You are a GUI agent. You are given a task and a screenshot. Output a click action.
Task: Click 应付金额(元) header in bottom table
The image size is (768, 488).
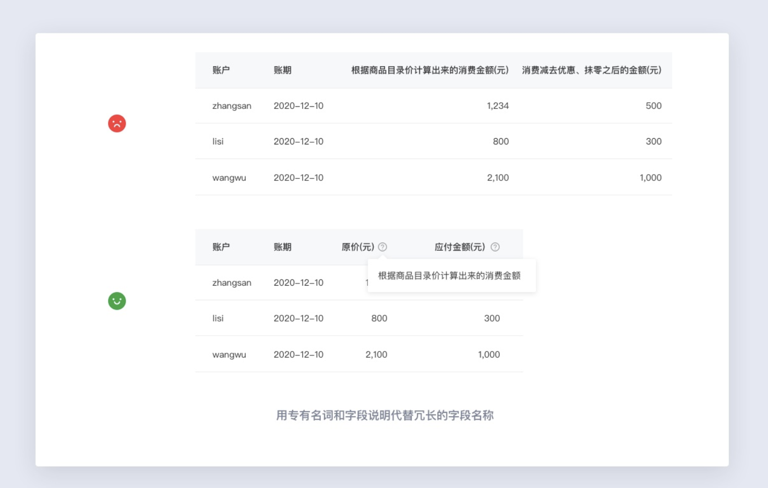click(x=460, y=247)
